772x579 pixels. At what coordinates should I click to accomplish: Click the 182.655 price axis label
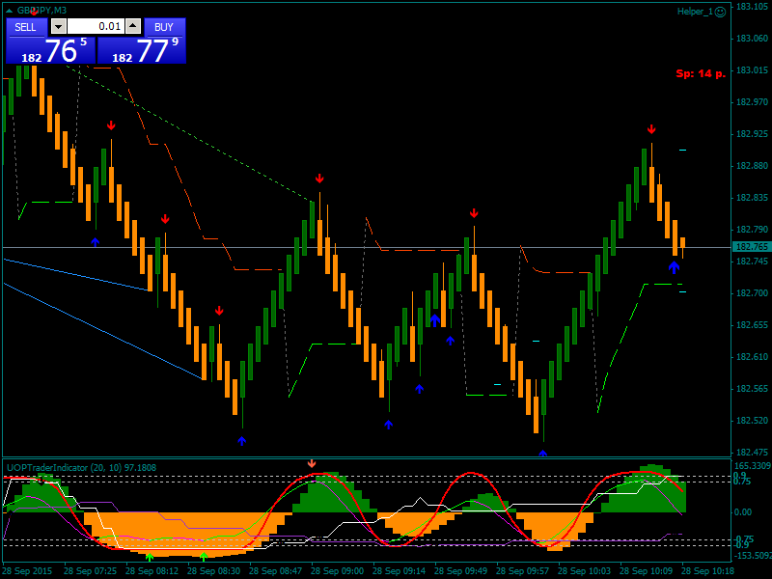752,325
